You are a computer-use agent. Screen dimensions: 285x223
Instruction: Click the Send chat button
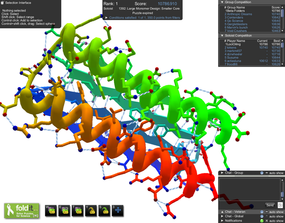tap(270, 205)
